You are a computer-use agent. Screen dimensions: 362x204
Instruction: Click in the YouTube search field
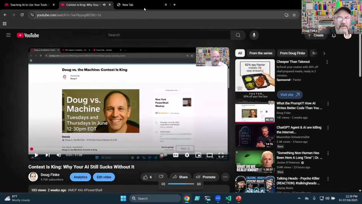pos(168,35)
